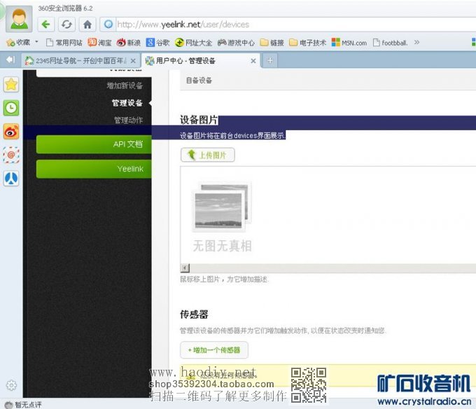
Task: Expand the bookmarks bar overflow chevron
Action: tap(417, 43)
